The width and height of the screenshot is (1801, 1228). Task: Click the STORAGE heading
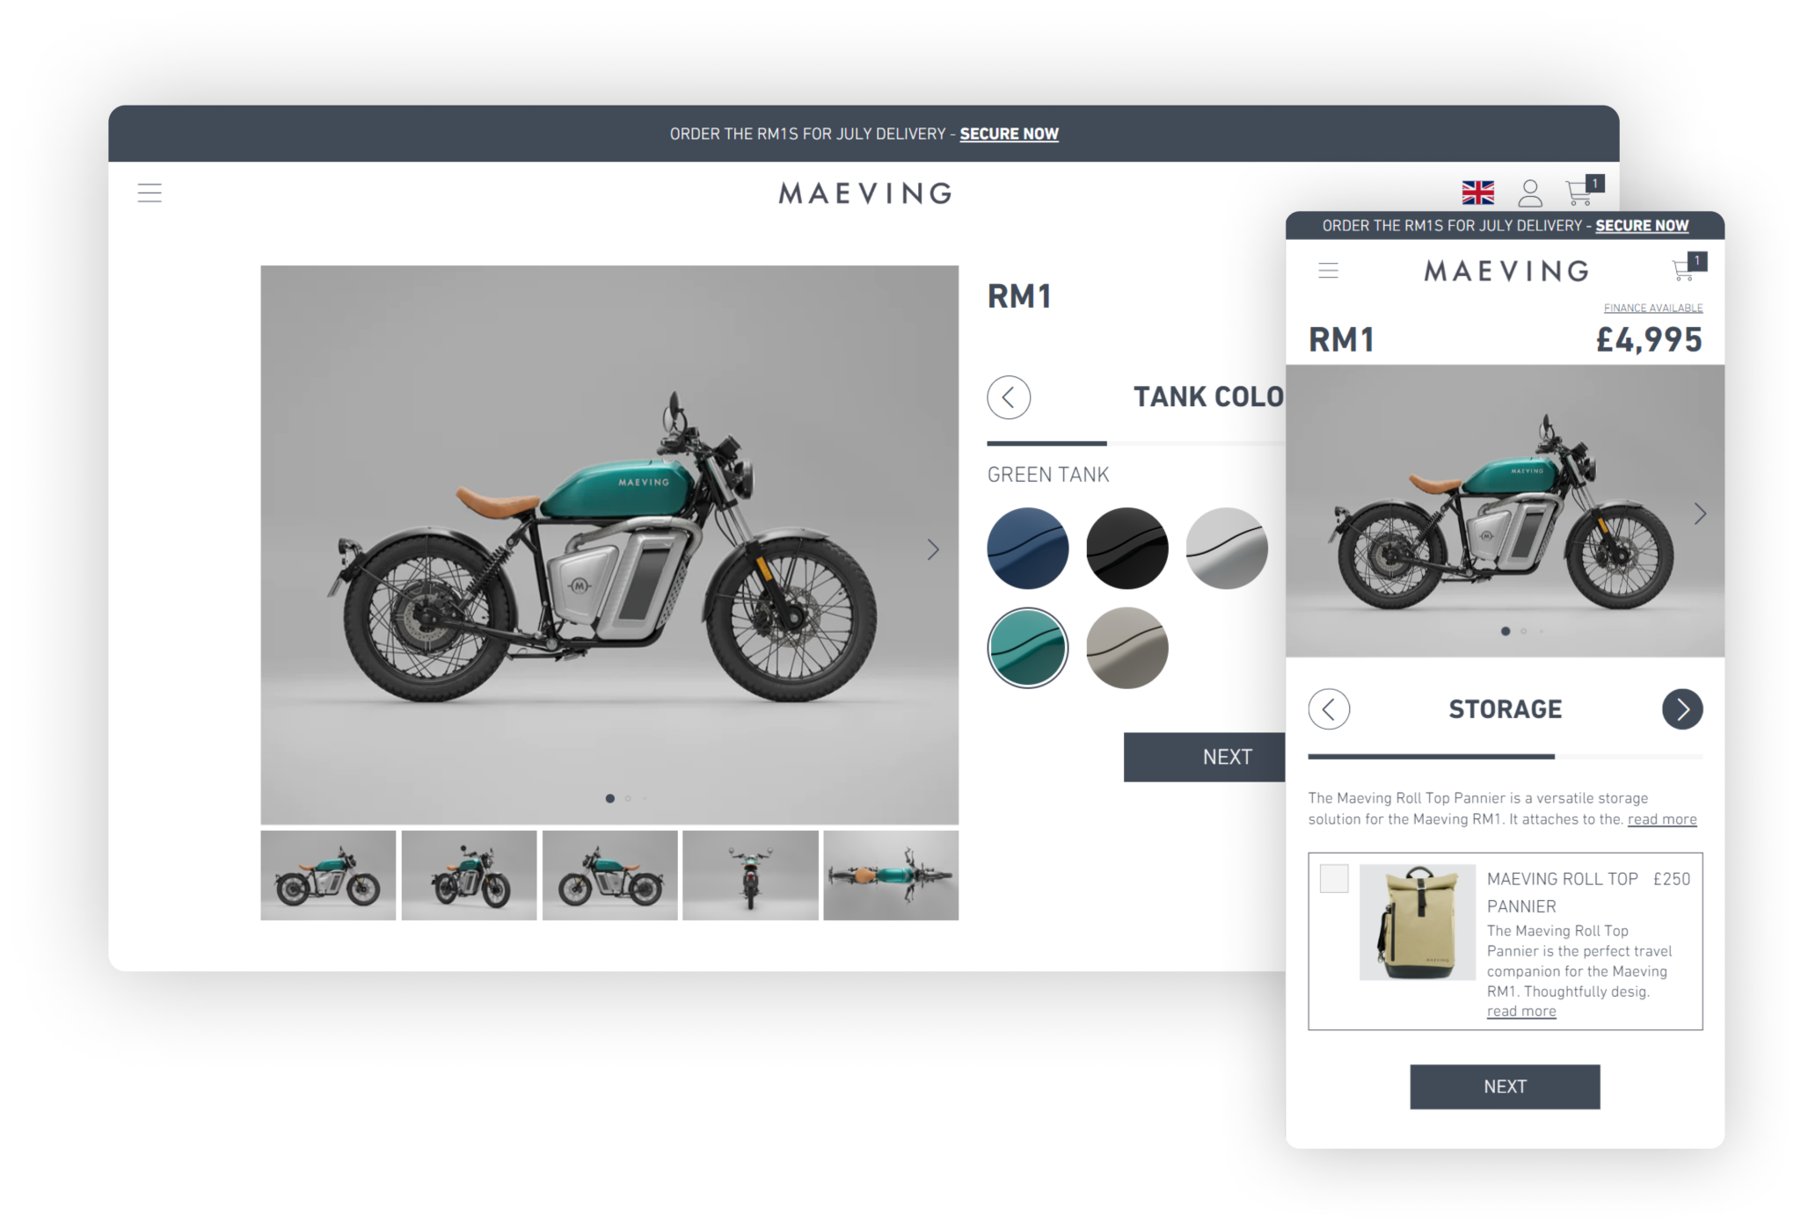click(x=1506, y=709)
